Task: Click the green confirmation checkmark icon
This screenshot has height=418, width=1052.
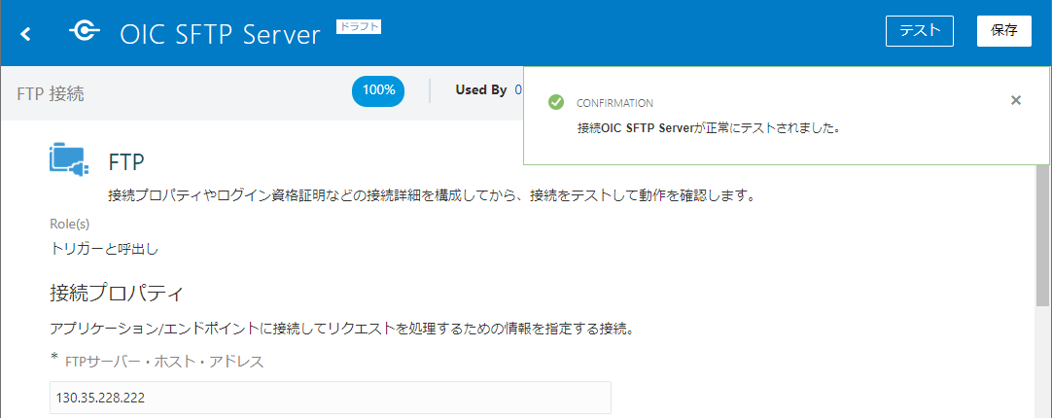Action: coord(556,102)
